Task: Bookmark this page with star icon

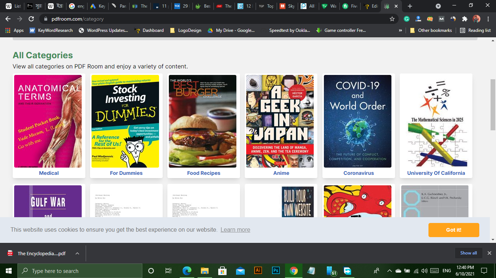Action: tap(392, 19)
